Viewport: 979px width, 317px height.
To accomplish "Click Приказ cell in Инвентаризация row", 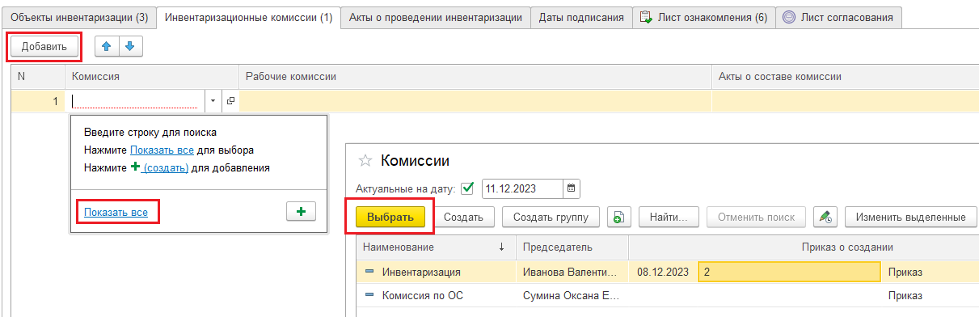I will pos(930,273).
